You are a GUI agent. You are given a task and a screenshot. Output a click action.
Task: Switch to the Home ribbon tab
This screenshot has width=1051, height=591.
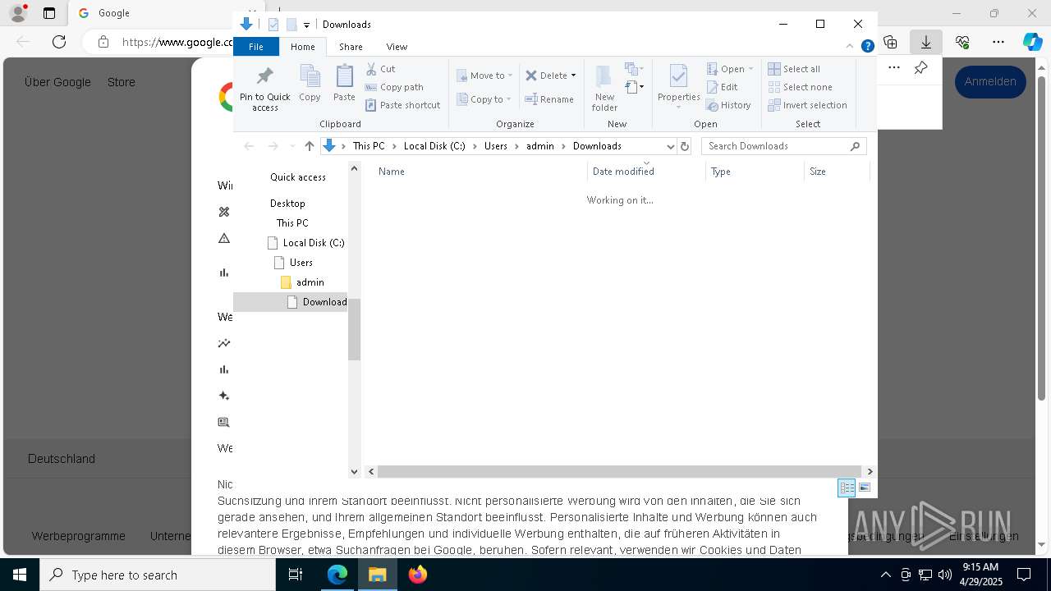(302, 47)
